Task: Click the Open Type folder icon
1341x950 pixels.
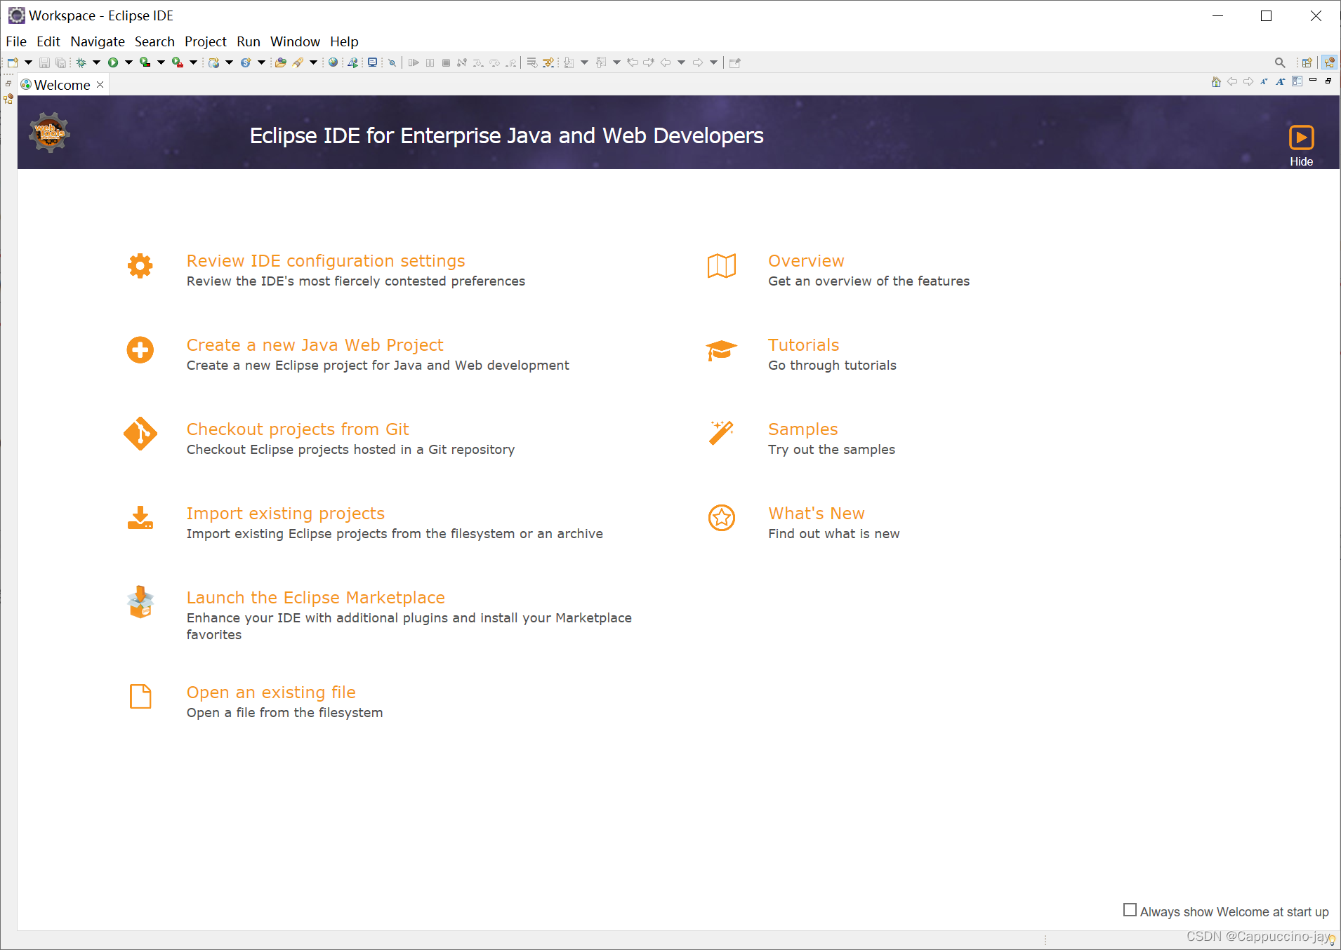Action: [x=280, y=62]
